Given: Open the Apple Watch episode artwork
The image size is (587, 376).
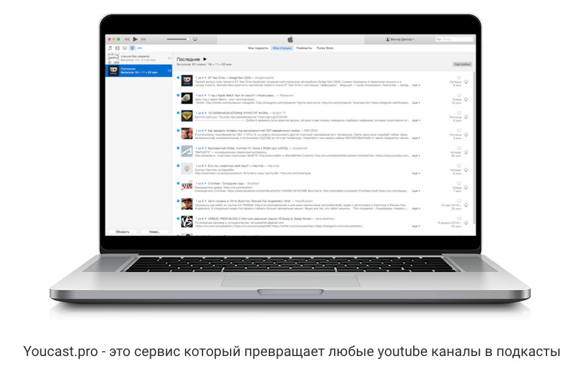Looking at the screenshot, I should pyautogui.click(x=187, y=99).
